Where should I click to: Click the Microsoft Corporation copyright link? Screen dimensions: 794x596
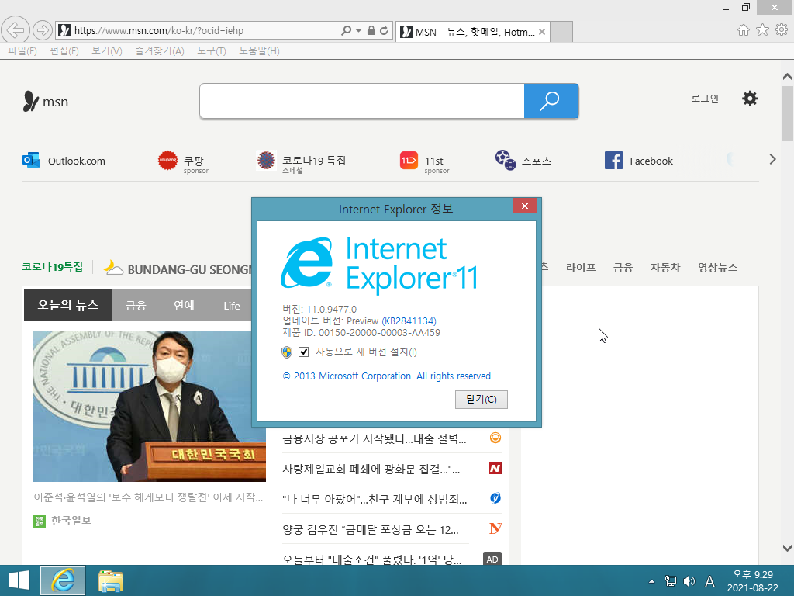388,376
